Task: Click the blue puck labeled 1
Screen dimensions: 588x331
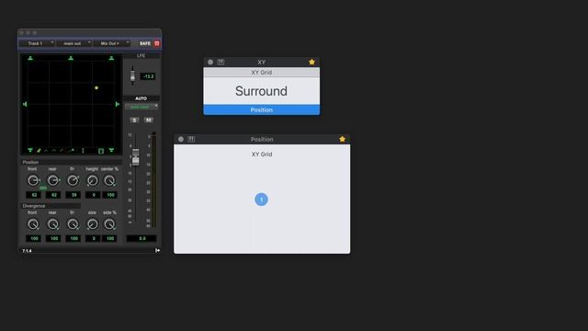Action: [x=261, y=200]
